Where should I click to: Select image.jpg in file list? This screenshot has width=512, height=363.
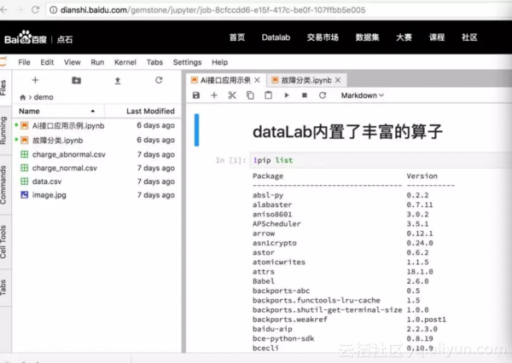pos(96,195)
